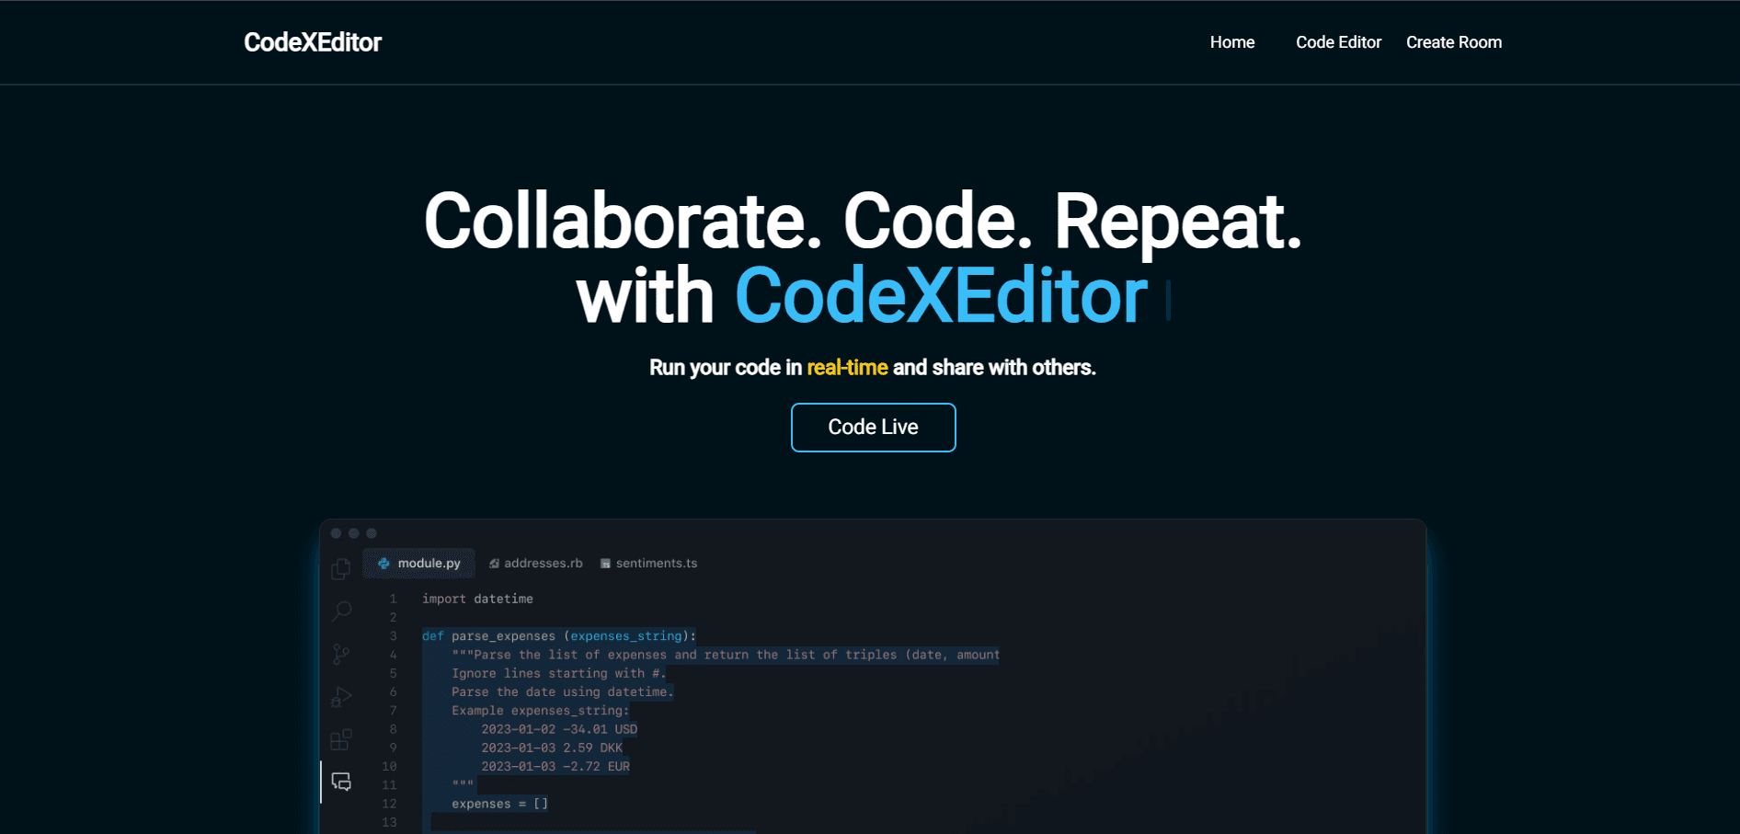Click the 'Ignore lines starting with #.' line
1740x834 pixels.
tap(558, 673)
